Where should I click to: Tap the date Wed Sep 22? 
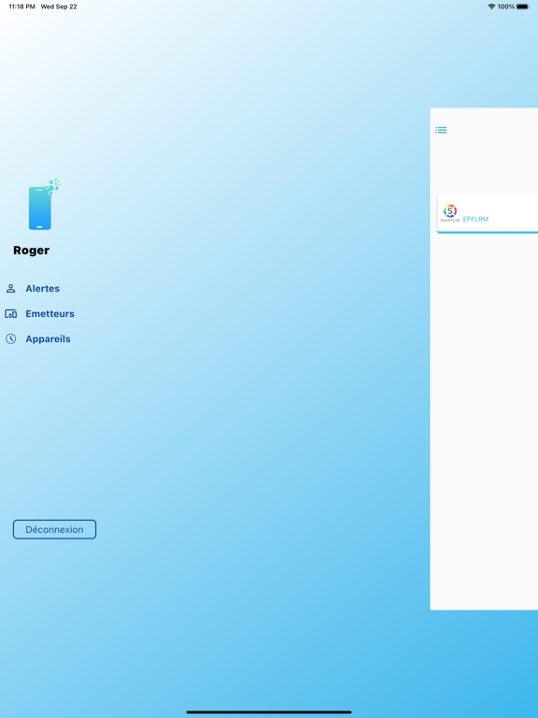click(59, 7)
